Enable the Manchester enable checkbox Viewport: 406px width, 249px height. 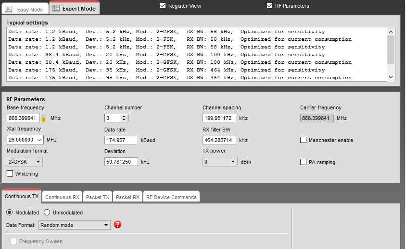pyautogui.click(x=303, y=140)
